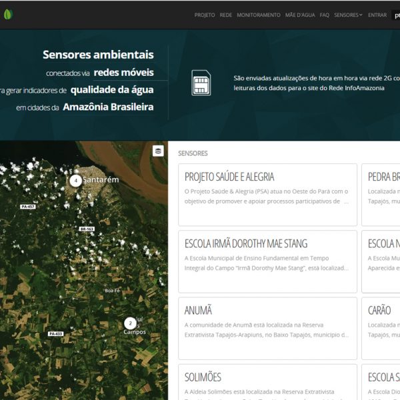Open the Projeto menu item

[x=205, y=15]
